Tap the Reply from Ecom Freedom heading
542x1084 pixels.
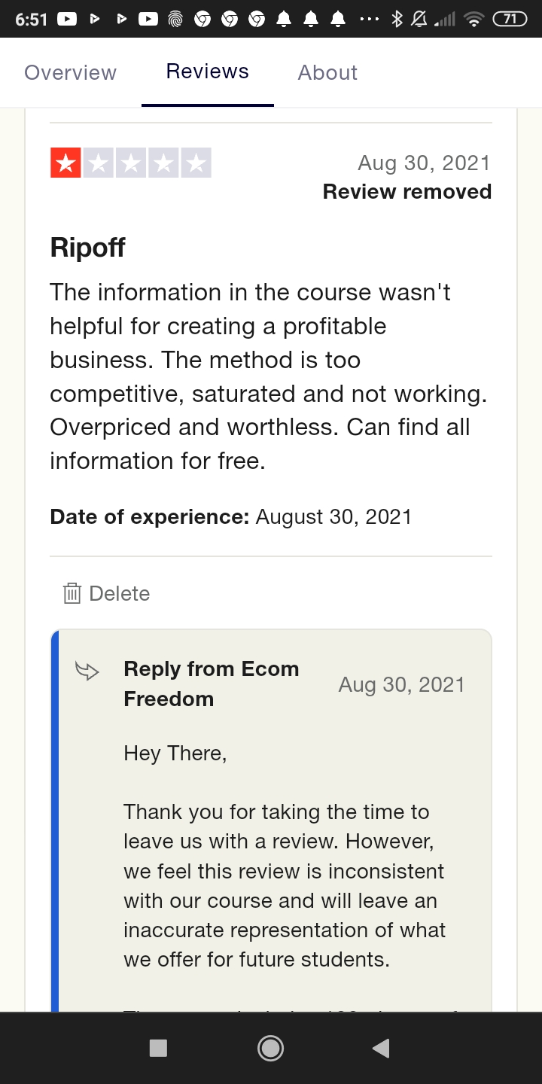coord(212,684)
